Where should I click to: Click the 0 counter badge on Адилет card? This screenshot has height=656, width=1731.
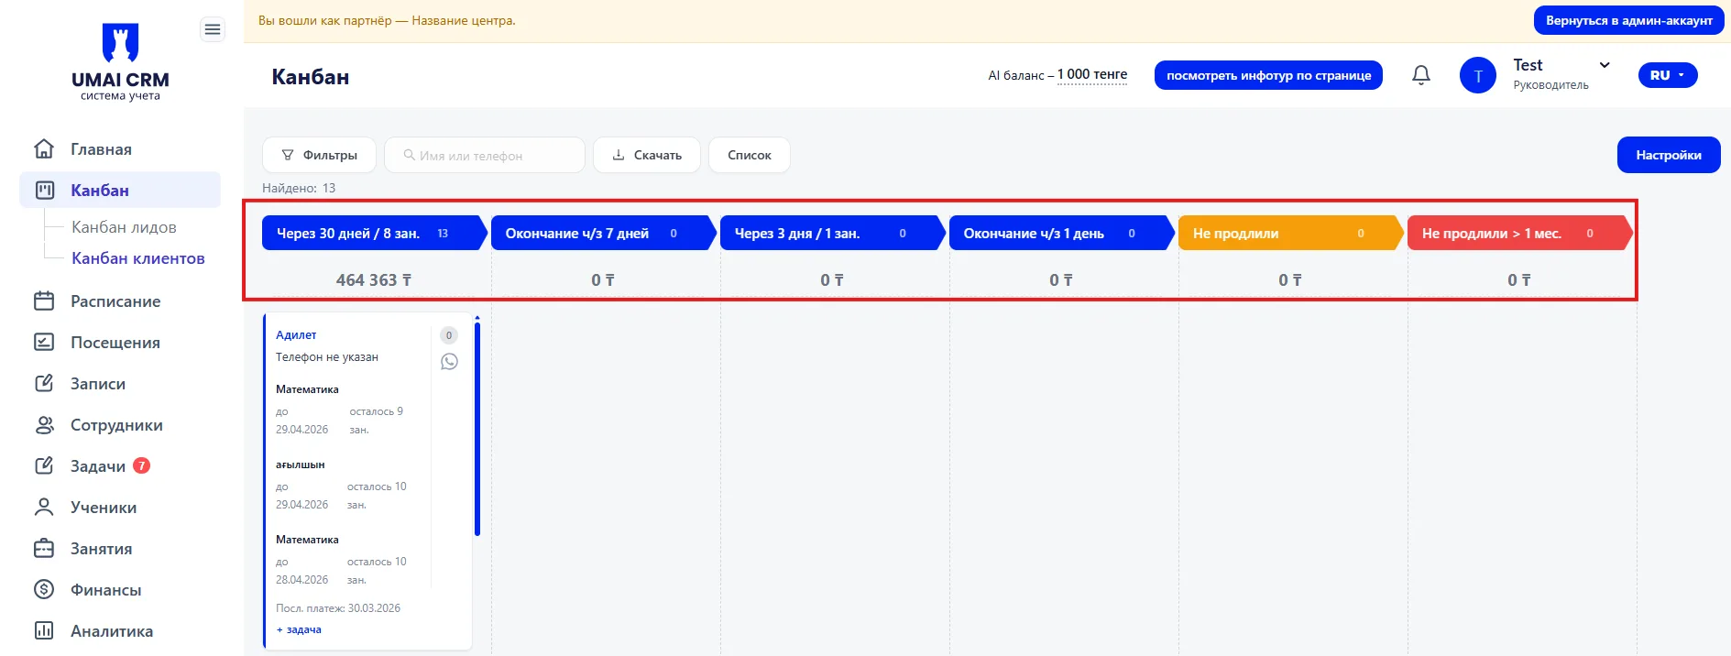pyautogui.click(x=449, y=335)
